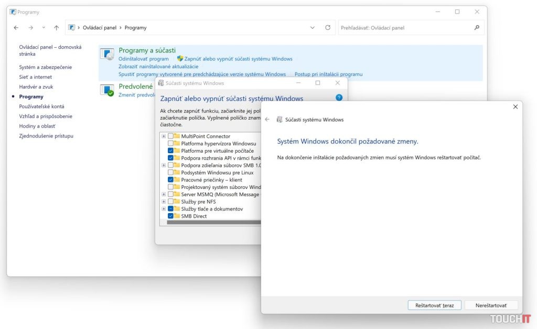Click the Odinštalovať program link
Image resolution: width=537 pixels, height=329 pixels.
(144, 59)
